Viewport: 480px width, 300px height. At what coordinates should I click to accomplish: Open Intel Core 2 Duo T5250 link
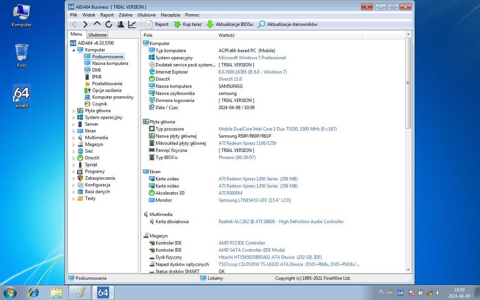point(277,129)
